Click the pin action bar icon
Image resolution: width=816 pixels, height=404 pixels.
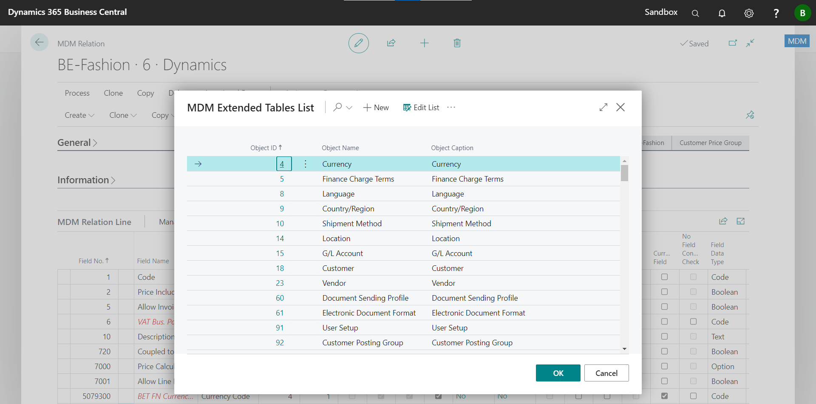pyautogui.click(x=750, y=115)
